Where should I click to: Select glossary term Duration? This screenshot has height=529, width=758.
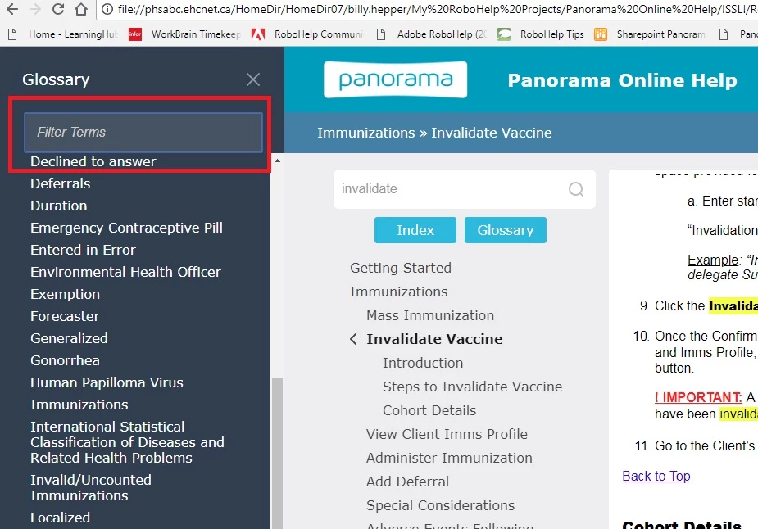tap(59, 206)
